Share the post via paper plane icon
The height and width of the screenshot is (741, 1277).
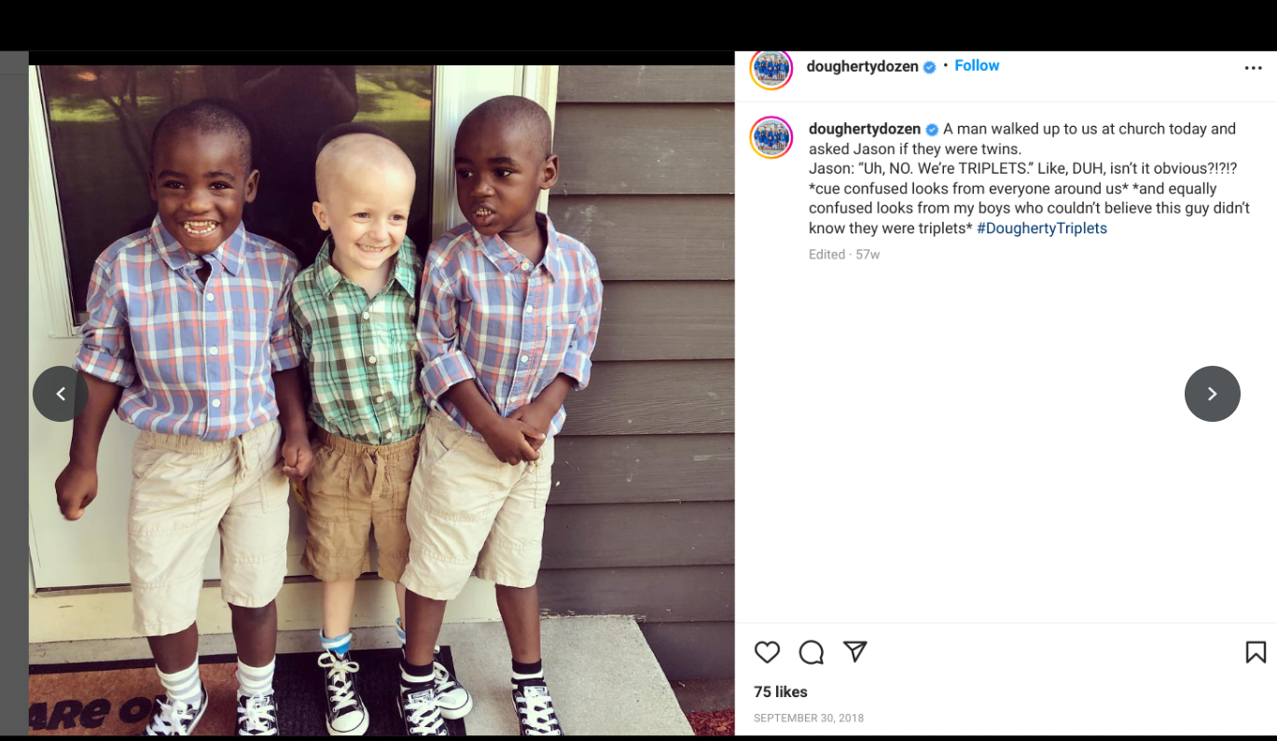855,651
